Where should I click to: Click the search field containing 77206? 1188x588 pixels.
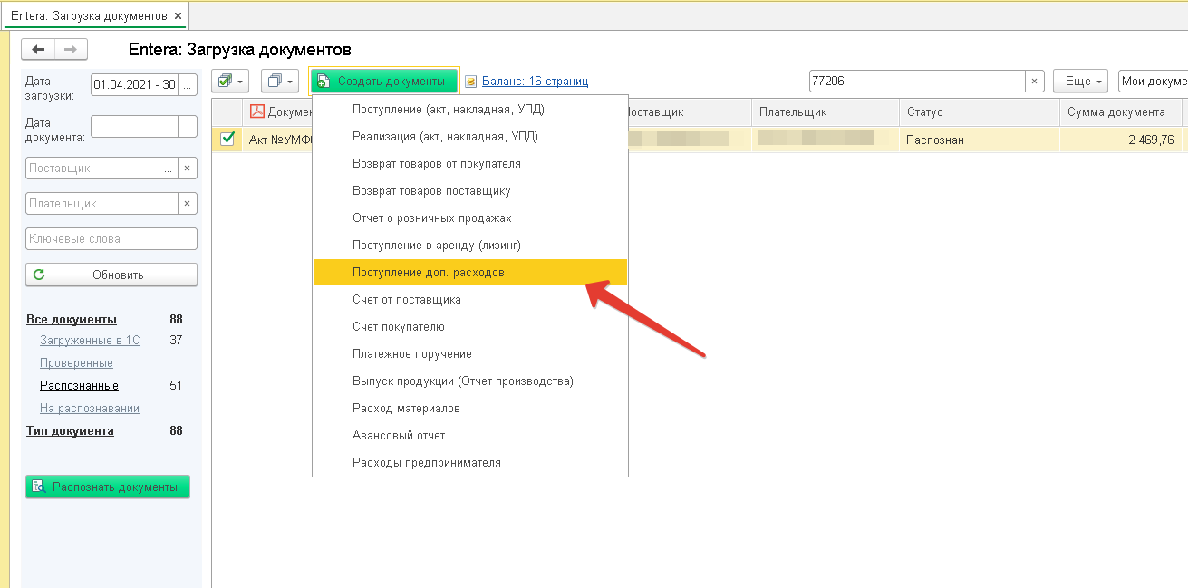point(917,82)
